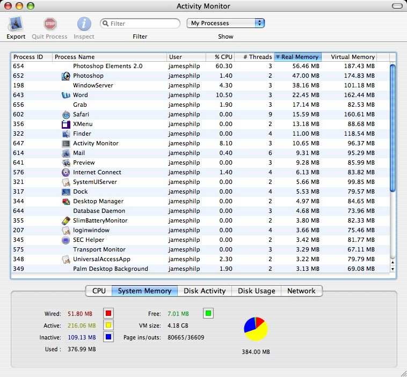The image size is (407, 377).
Task: Select the Word process icon
Action: pos(66,95)
